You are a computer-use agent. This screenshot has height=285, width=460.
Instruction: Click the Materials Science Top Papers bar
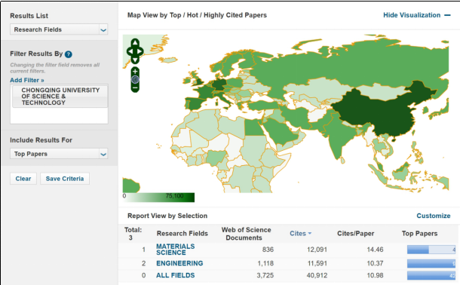431,250
